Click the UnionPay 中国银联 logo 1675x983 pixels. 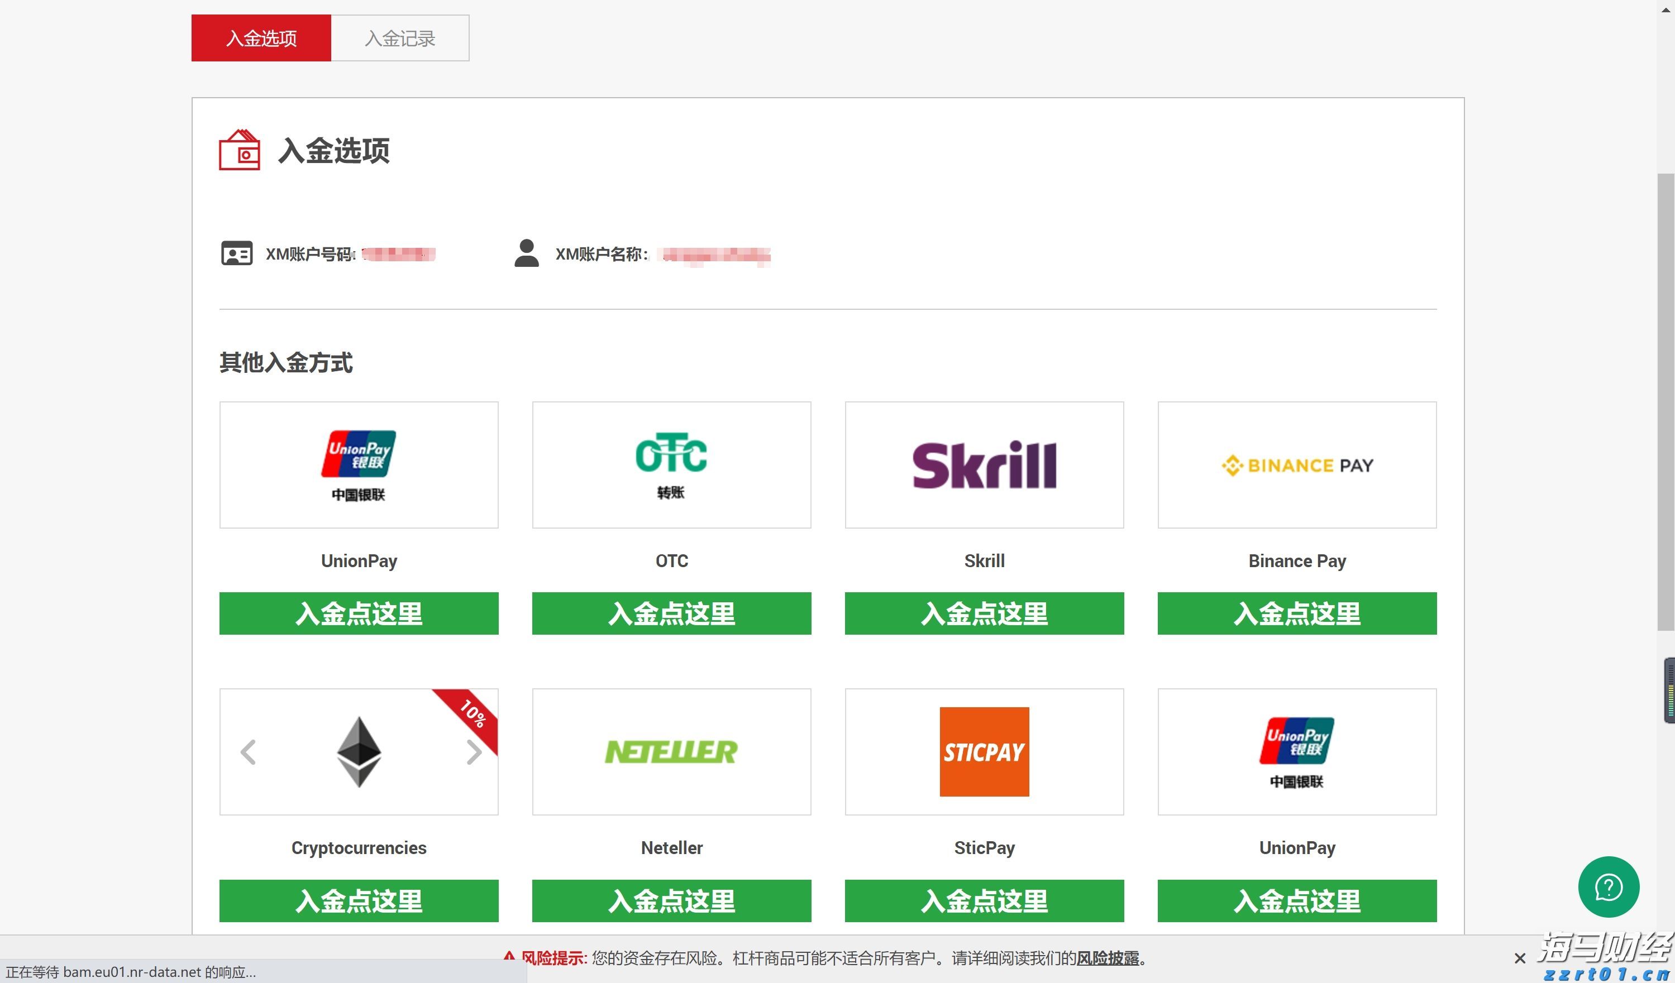(358, 464)
